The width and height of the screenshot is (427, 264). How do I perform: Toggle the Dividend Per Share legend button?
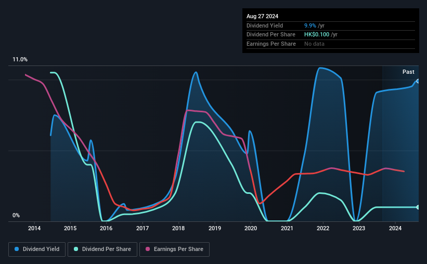tap(102, 249)
